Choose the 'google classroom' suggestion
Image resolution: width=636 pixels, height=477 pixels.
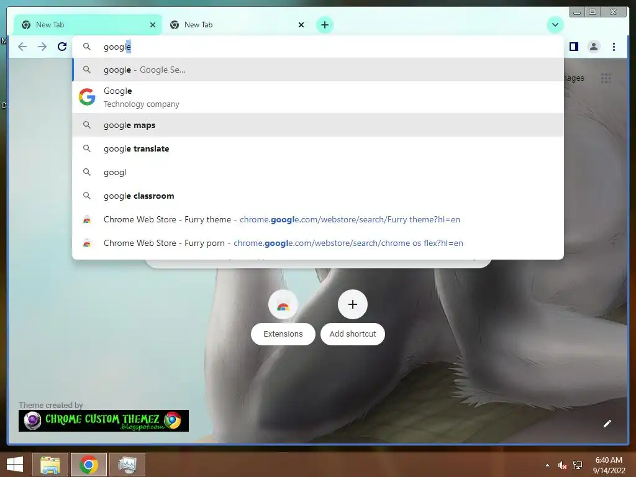point(318,196)
